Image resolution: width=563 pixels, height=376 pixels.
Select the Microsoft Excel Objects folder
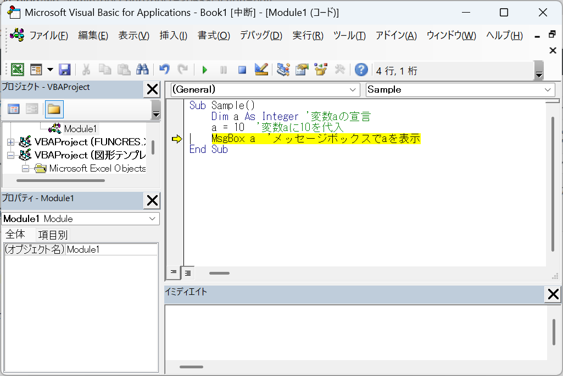97,168
